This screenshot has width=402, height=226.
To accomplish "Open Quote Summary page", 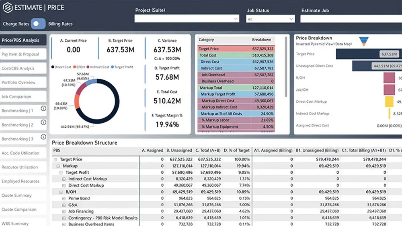I will point(23,195).
